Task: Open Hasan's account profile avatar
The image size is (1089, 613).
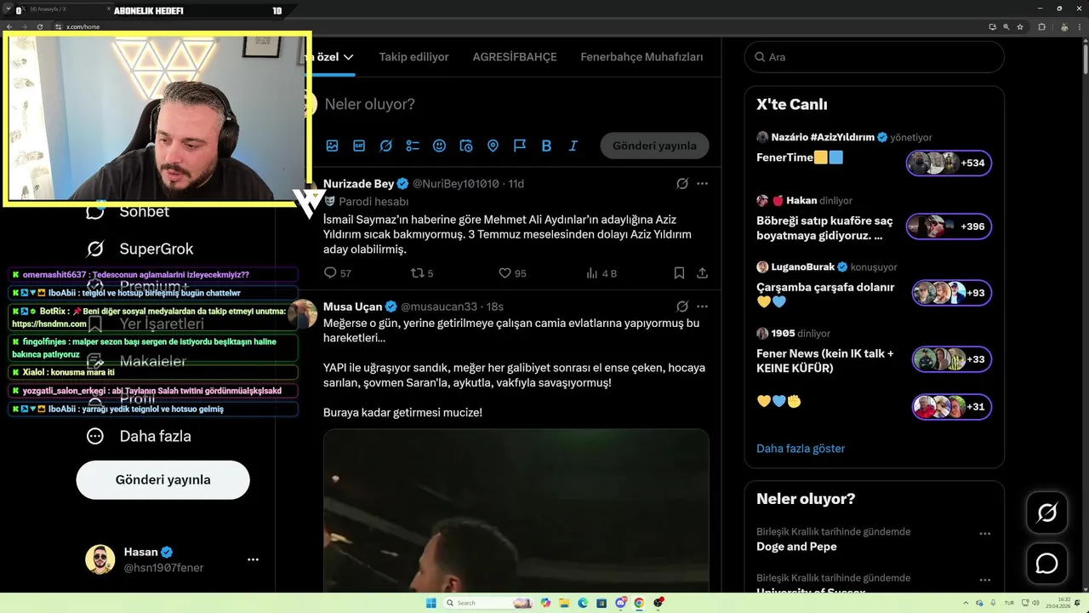Action: pos(100,559)
